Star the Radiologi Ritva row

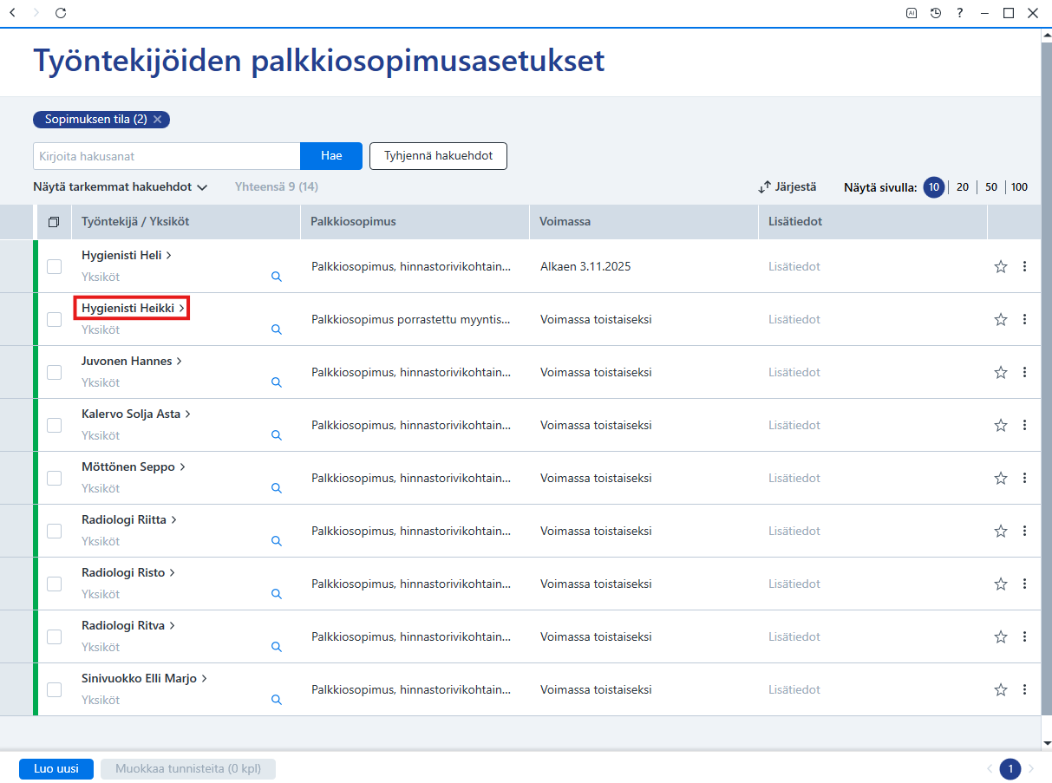(1001, 636)
